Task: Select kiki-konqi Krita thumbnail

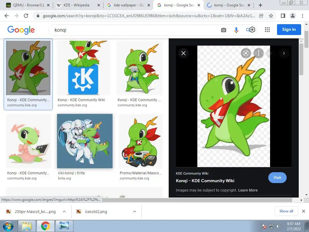Action: pyautogui.click(x=85, y=141)
